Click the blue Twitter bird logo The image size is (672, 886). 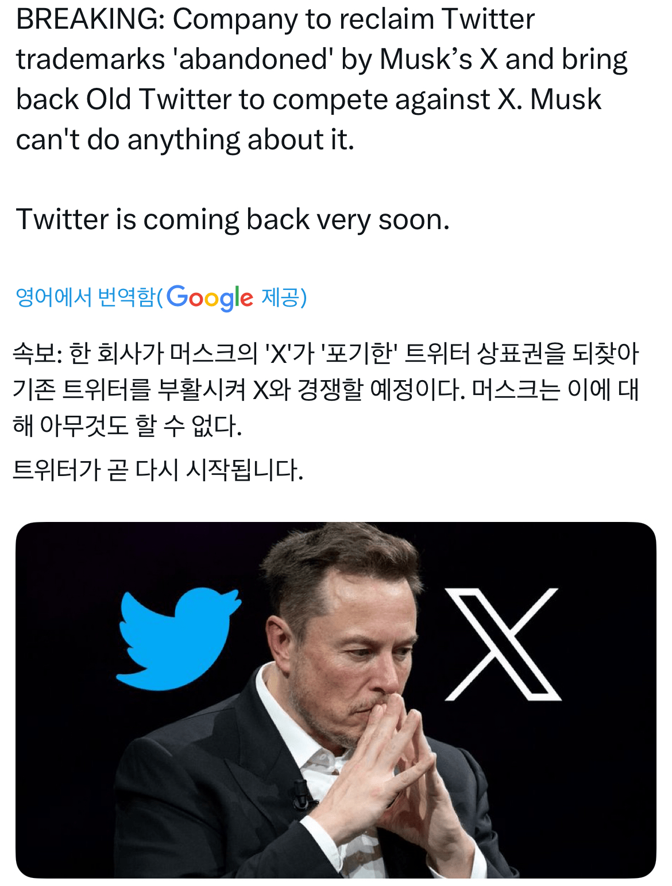pos(175,637)
